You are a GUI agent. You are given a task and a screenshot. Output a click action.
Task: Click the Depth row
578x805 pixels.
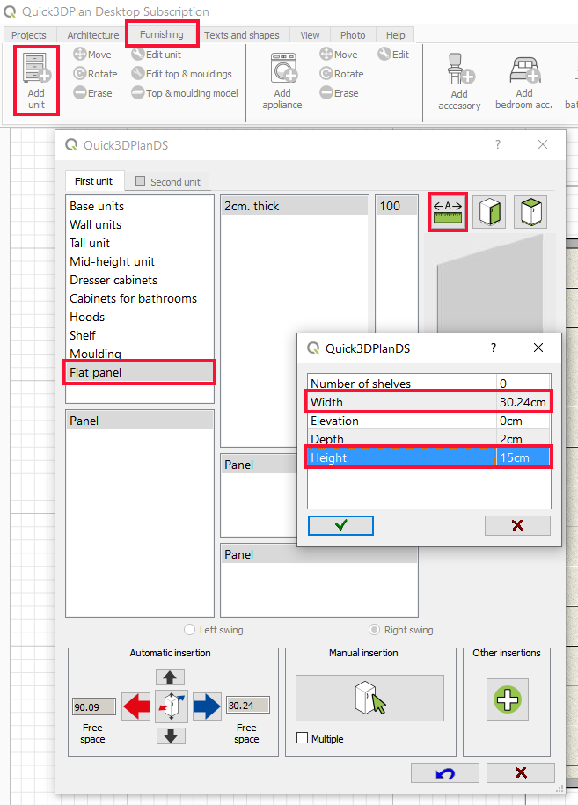[429, 439]
